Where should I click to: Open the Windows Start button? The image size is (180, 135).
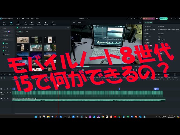(36, 117)
